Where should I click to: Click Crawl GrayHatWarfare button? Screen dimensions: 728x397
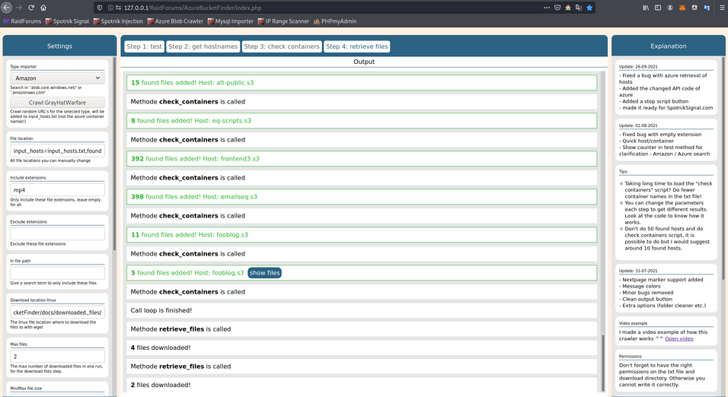[57, 103]
